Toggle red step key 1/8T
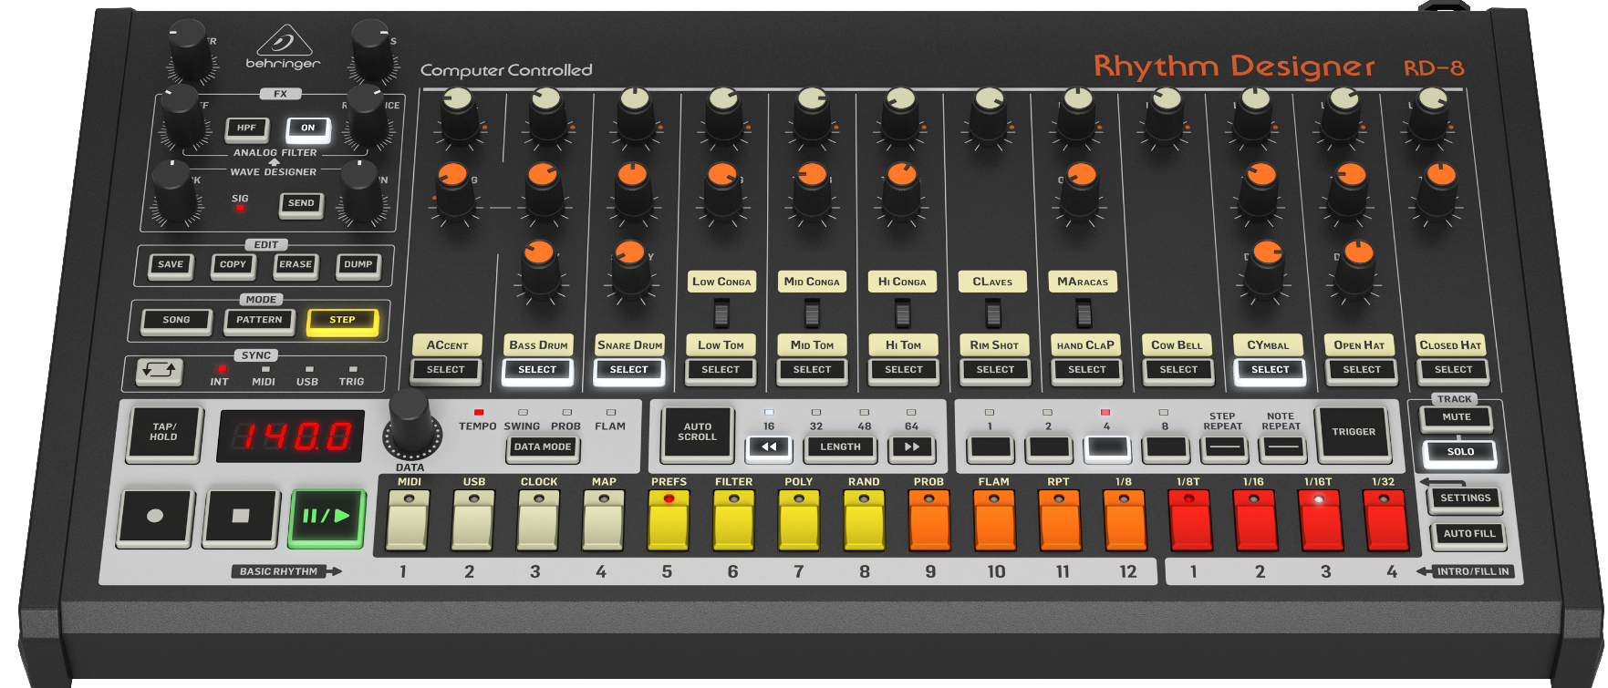Image resolution: width=1608 pixels, height=688 pixels. point(1189,520)
